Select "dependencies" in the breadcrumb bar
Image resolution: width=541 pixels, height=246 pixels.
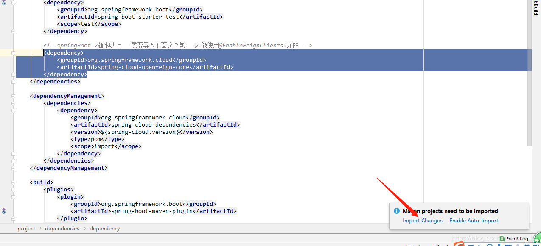(x=62, y=228)
